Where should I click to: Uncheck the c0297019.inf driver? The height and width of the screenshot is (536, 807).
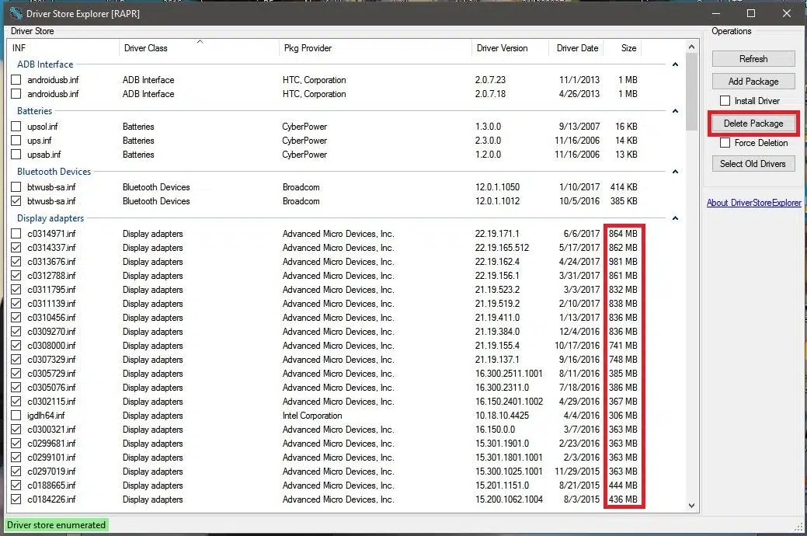16,471
